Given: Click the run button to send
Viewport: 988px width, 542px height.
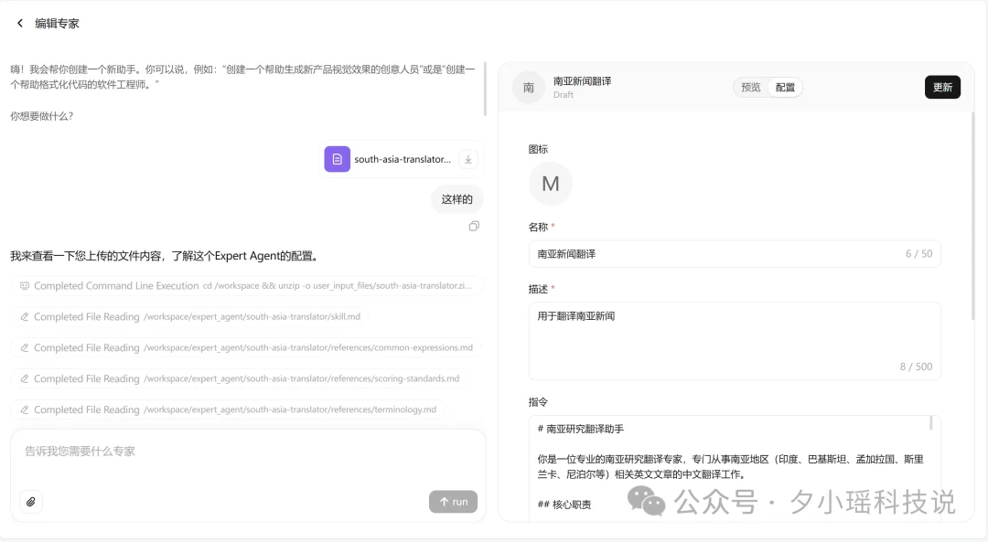Looking at the screenshot, I should (453, 501).
